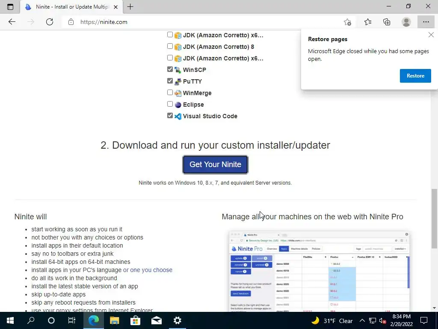
Task: Add this page to favorites
Action: (x=347, y=22)
